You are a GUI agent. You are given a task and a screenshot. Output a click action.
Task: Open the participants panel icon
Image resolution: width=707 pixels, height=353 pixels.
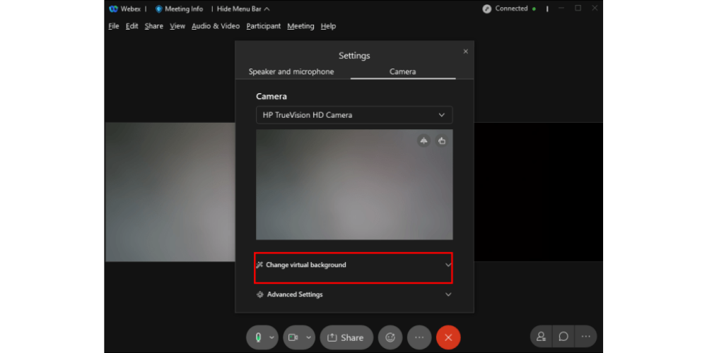coord(541,337)
